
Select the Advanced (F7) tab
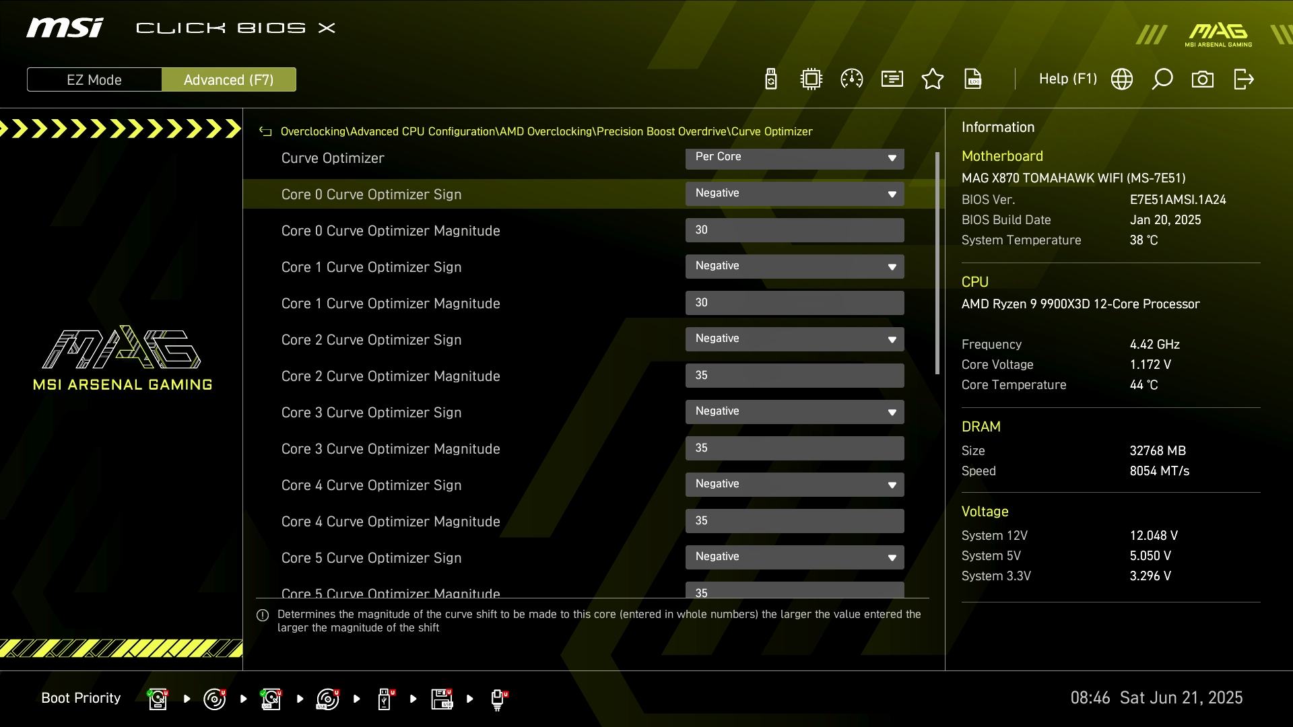pos(228,79)
